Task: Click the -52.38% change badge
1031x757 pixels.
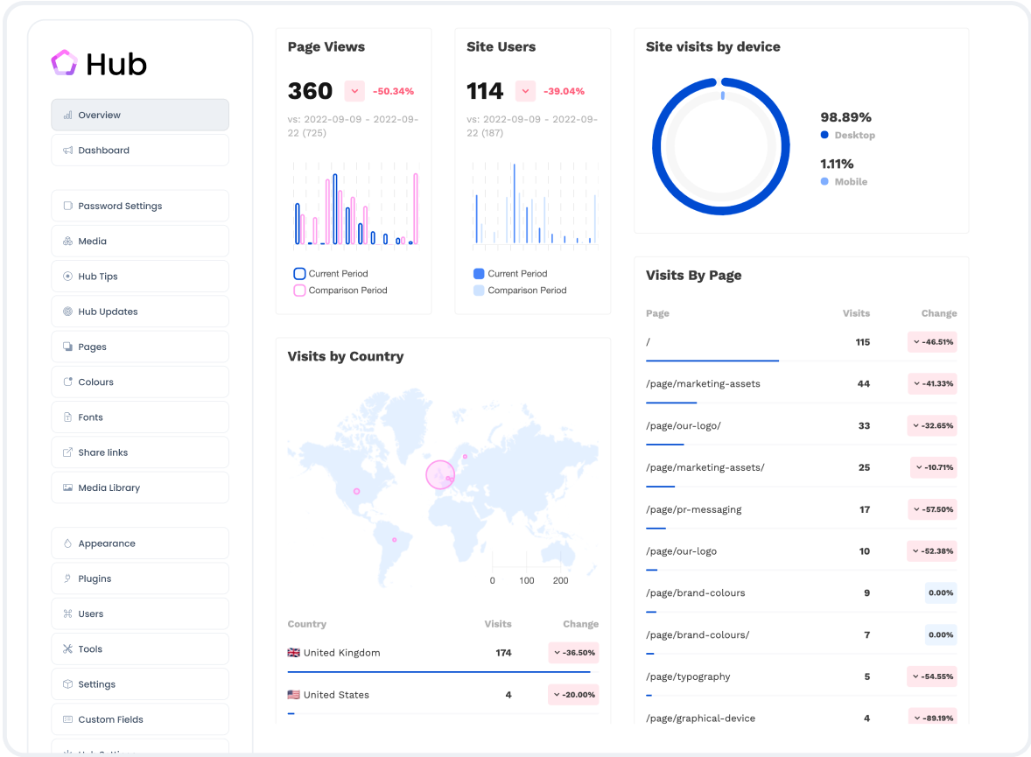Action: [x=932, y=551]
